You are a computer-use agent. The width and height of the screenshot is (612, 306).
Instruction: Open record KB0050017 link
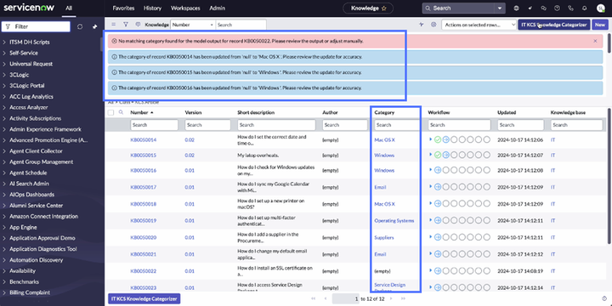[x=144, y=187]
